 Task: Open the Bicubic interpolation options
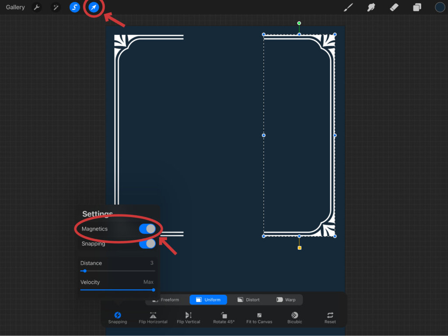(x=294, y=318)
